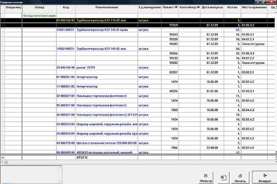Select row Турбокомпрессор К27-115-02 лев.
This screenshot has height=184, width=277.
click(x=138, y=20)
